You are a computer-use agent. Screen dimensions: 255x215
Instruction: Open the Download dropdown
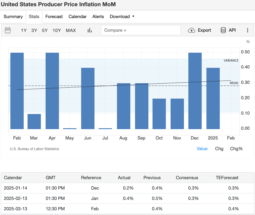click(x=122, y=17)
